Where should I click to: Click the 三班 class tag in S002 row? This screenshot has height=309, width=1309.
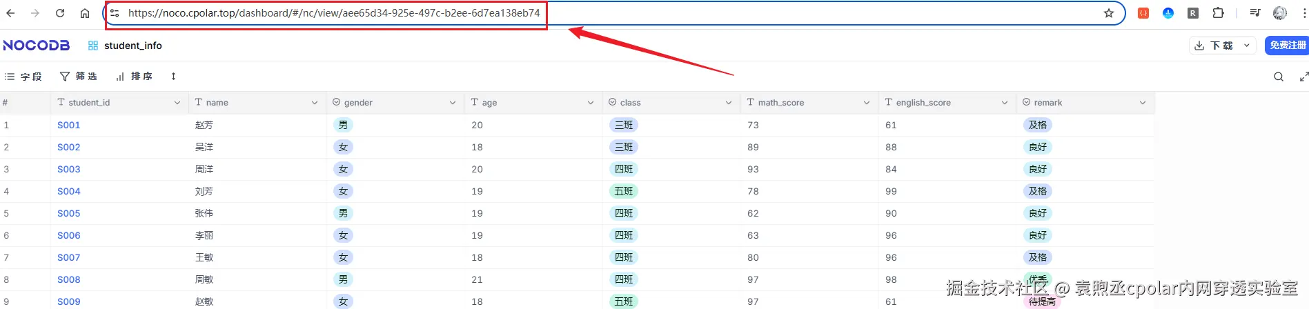click(624, 147)
